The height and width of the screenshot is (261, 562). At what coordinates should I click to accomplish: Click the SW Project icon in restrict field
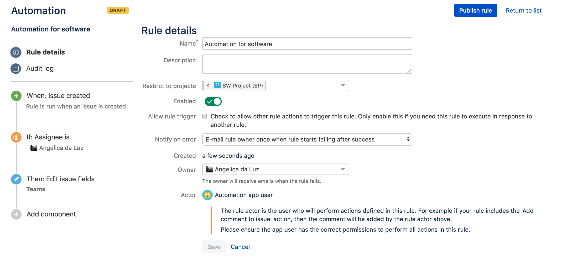pyautogui.click(x=217, y=85)
